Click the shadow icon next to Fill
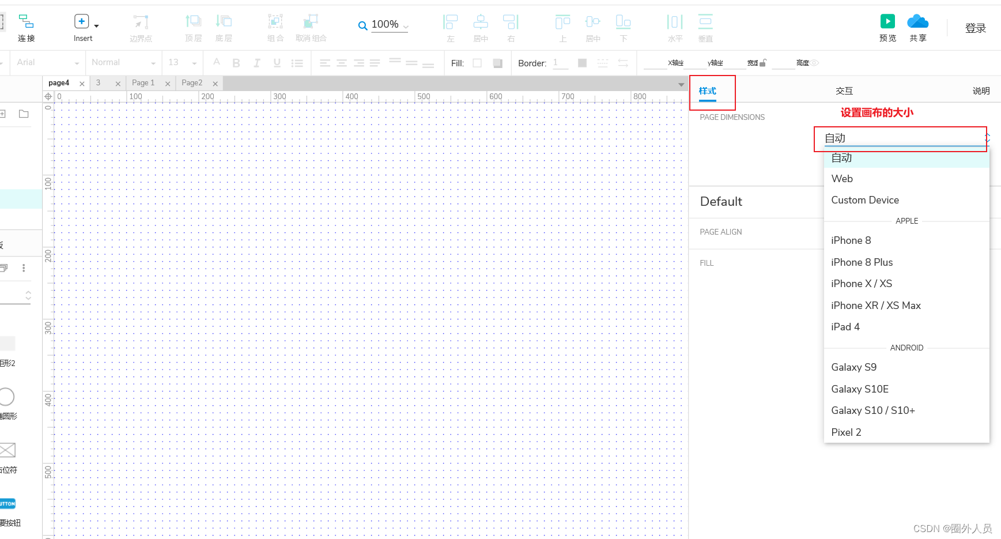The width and height of the screenshot is (1001, 539). [498, 63]
